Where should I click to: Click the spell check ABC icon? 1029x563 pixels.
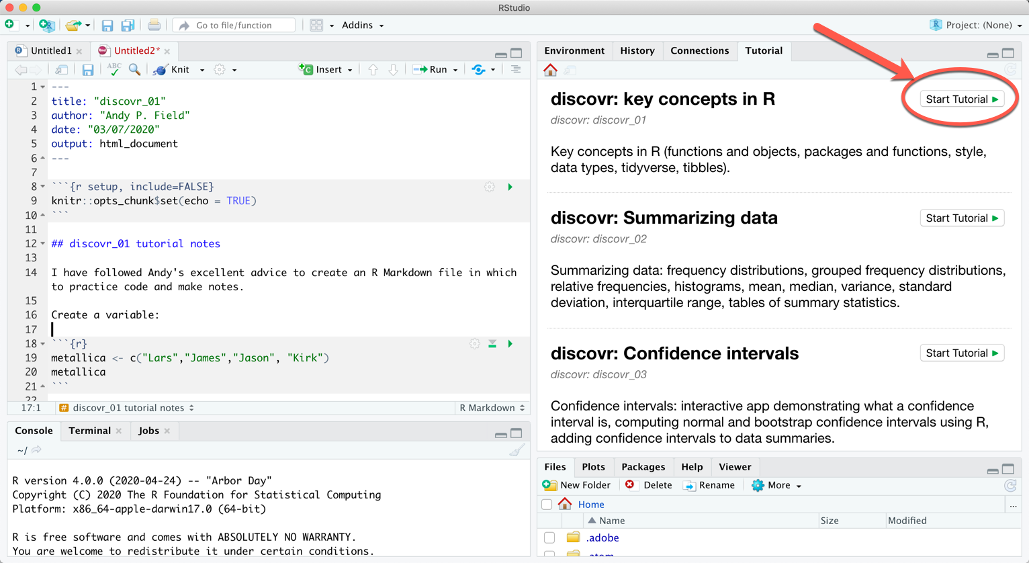114,69
